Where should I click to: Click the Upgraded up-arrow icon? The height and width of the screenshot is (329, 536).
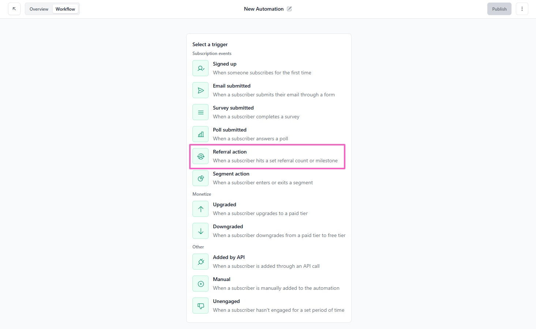(200, 209)
